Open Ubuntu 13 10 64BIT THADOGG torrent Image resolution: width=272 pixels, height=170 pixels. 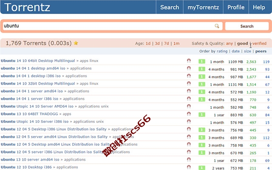29,114
